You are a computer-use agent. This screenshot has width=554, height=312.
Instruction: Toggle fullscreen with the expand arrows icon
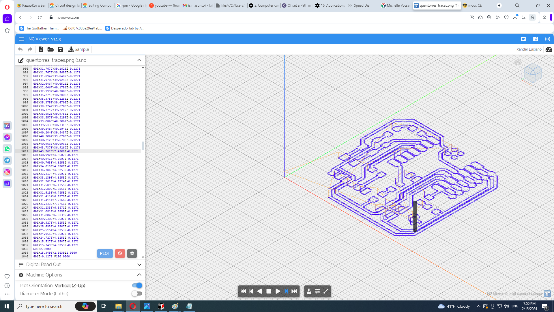pyautogui.click(x=326, y=291)
